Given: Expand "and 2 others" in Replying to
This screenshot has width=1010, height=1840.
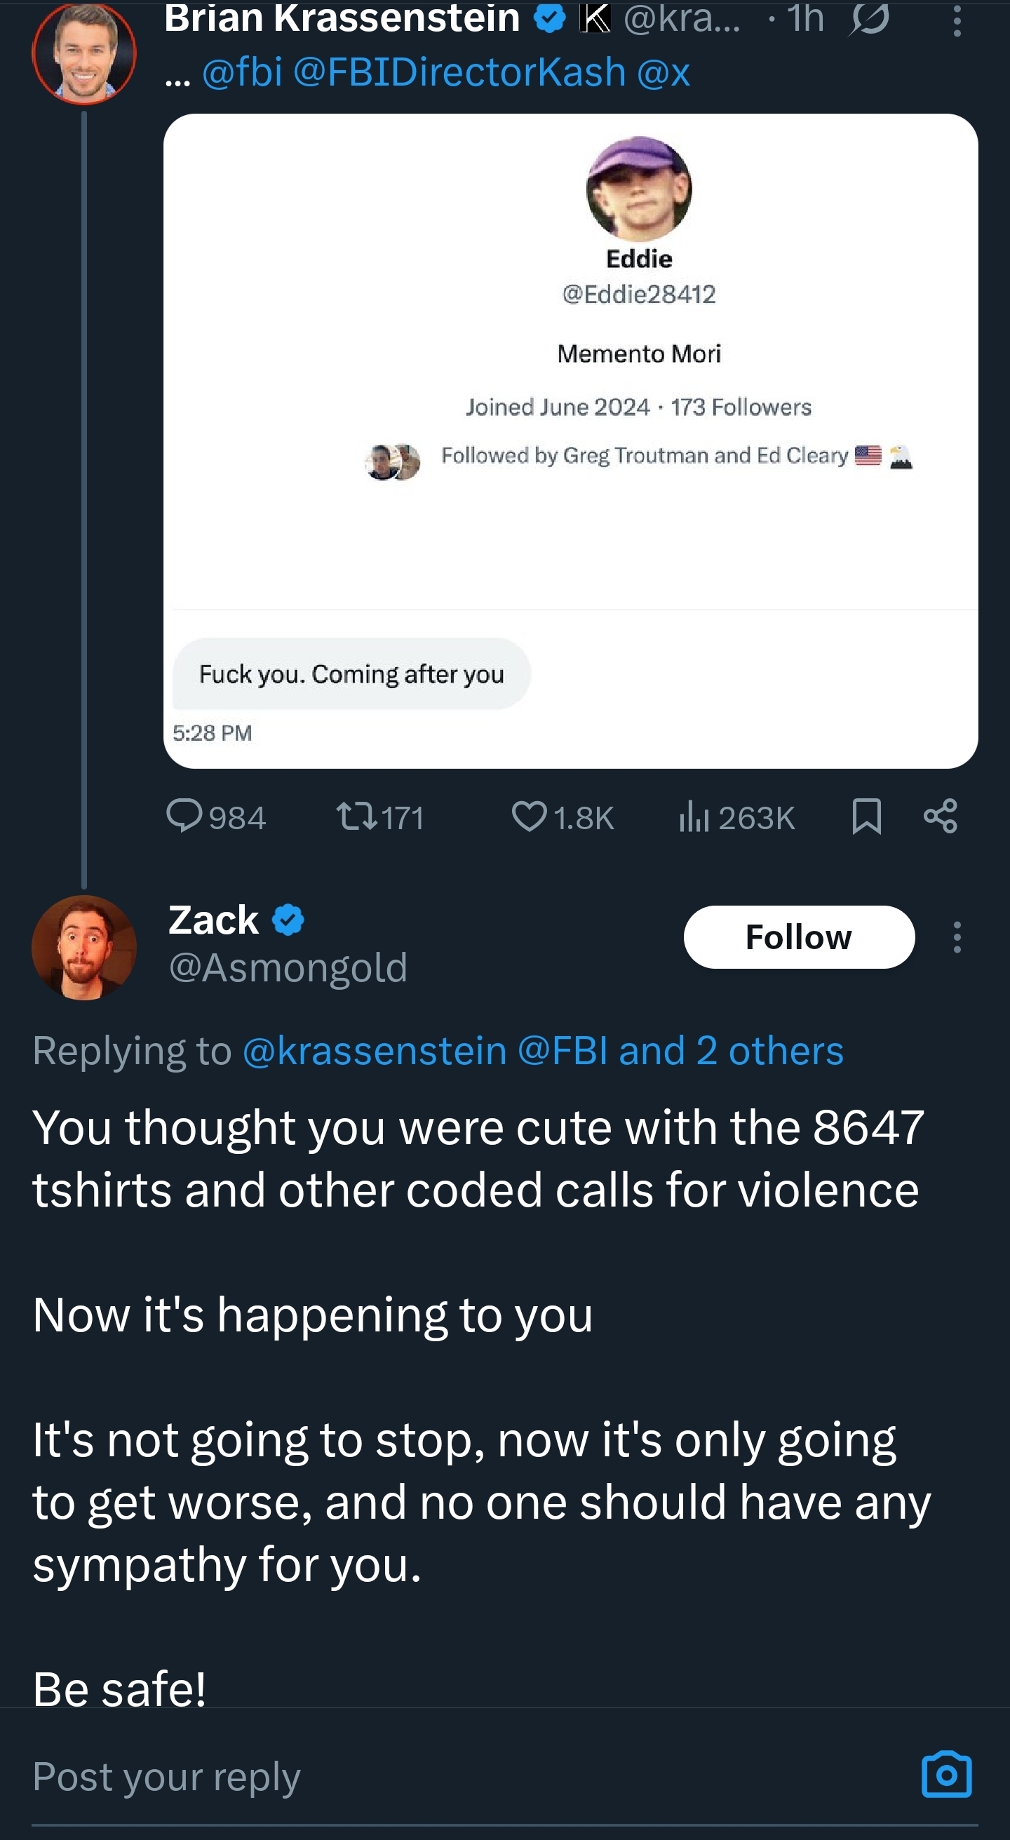Looking at the screenshot, I should click(731, 1051).
